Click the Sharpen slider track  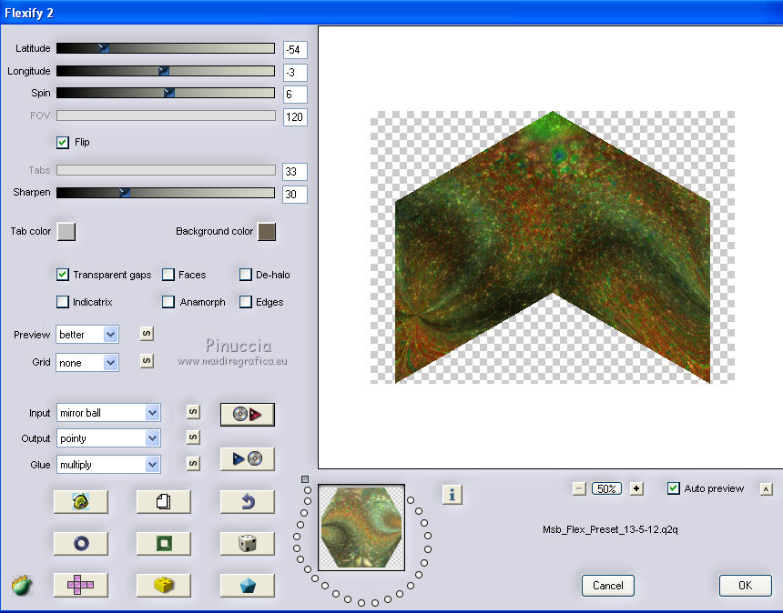[x=166, y=193]
